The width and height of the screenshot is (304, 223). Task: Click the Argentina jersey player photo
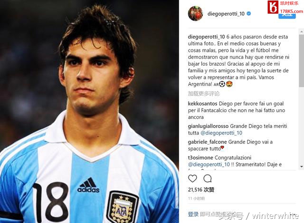[x=89, y=111]
